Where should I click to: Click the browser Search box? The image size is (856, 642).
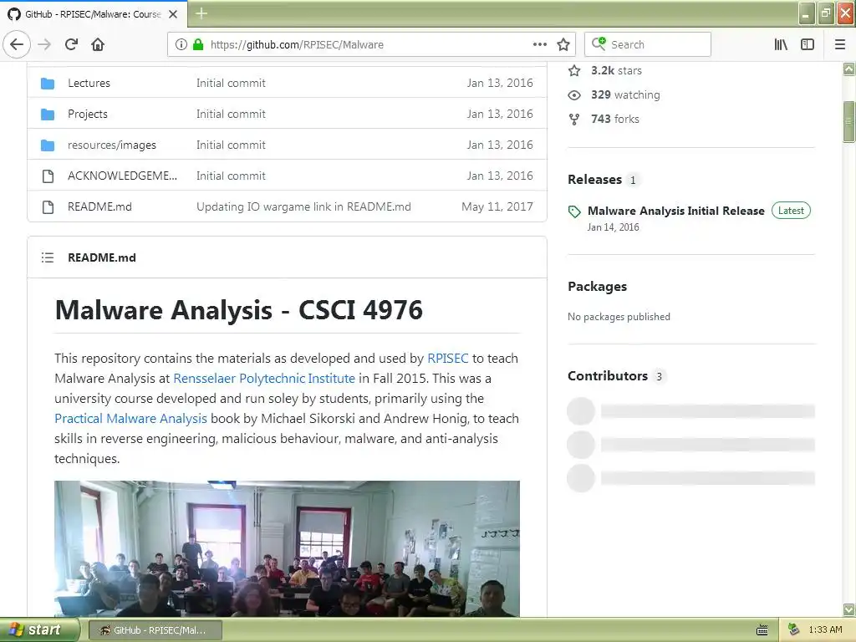coord(648,44)
